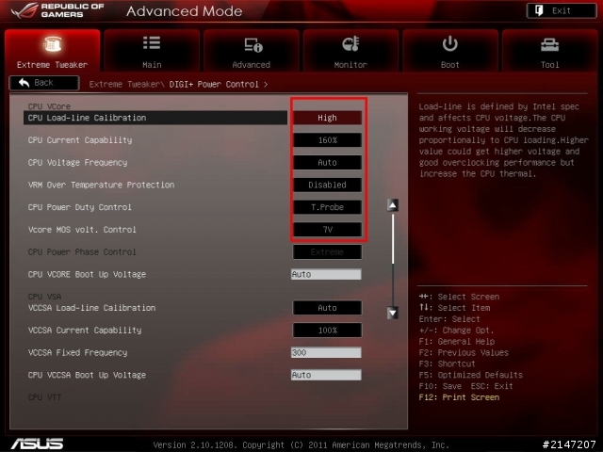
Task: Click the F12: Print Screen hint
Action: click(459, 397)
